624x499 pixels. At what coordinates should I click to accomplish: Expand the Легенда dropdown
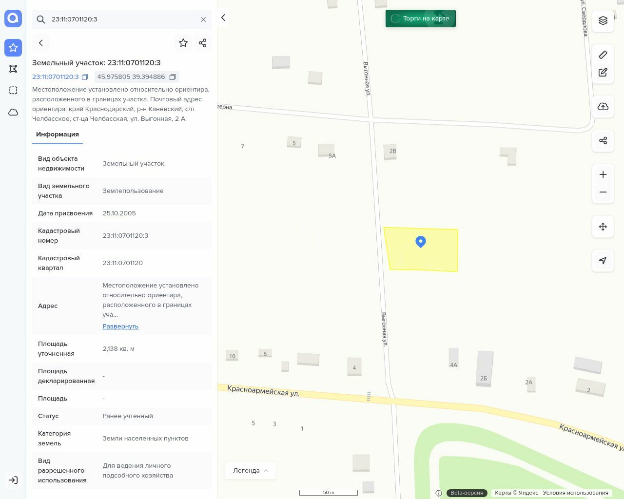click(x=250, y=470)
